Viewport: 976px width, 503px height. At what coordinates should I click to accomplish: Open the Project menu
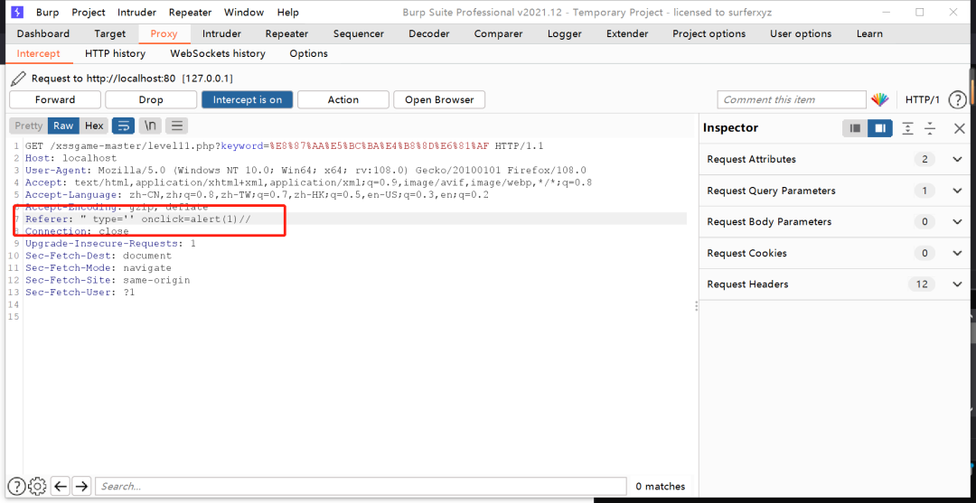89,12
